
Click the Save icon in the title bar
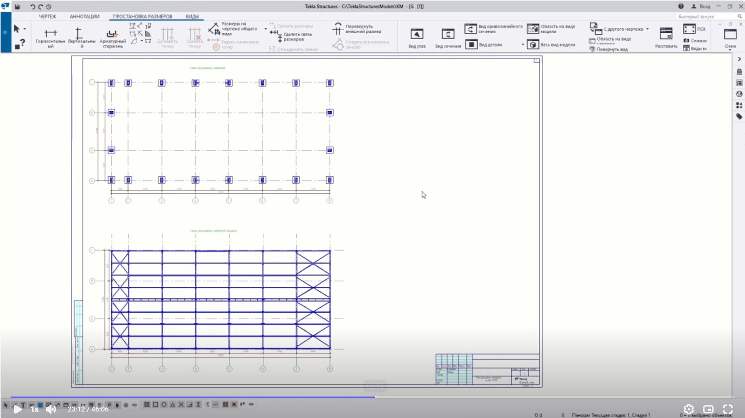tap(17, 7)
